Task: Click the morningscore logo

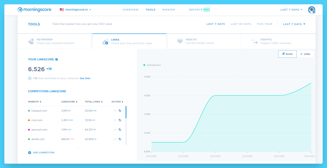Action: point(34,10)
